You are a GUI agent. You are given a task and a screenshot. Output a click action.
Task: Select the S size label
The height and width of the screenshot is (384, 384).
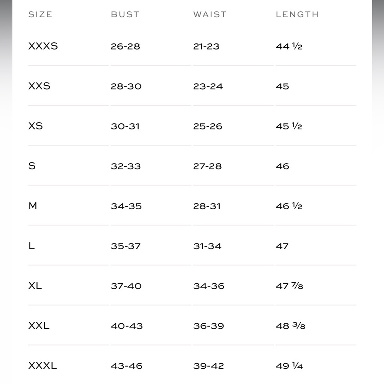coord(32,166)
